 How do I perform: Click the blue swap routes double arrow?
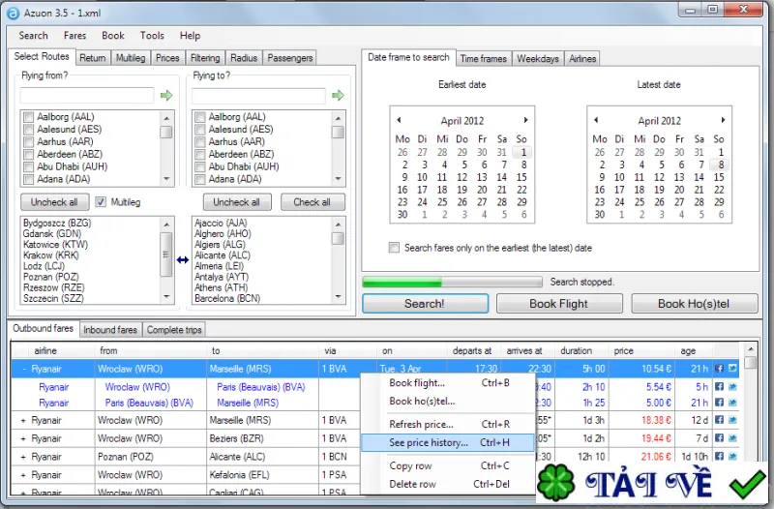183,259
